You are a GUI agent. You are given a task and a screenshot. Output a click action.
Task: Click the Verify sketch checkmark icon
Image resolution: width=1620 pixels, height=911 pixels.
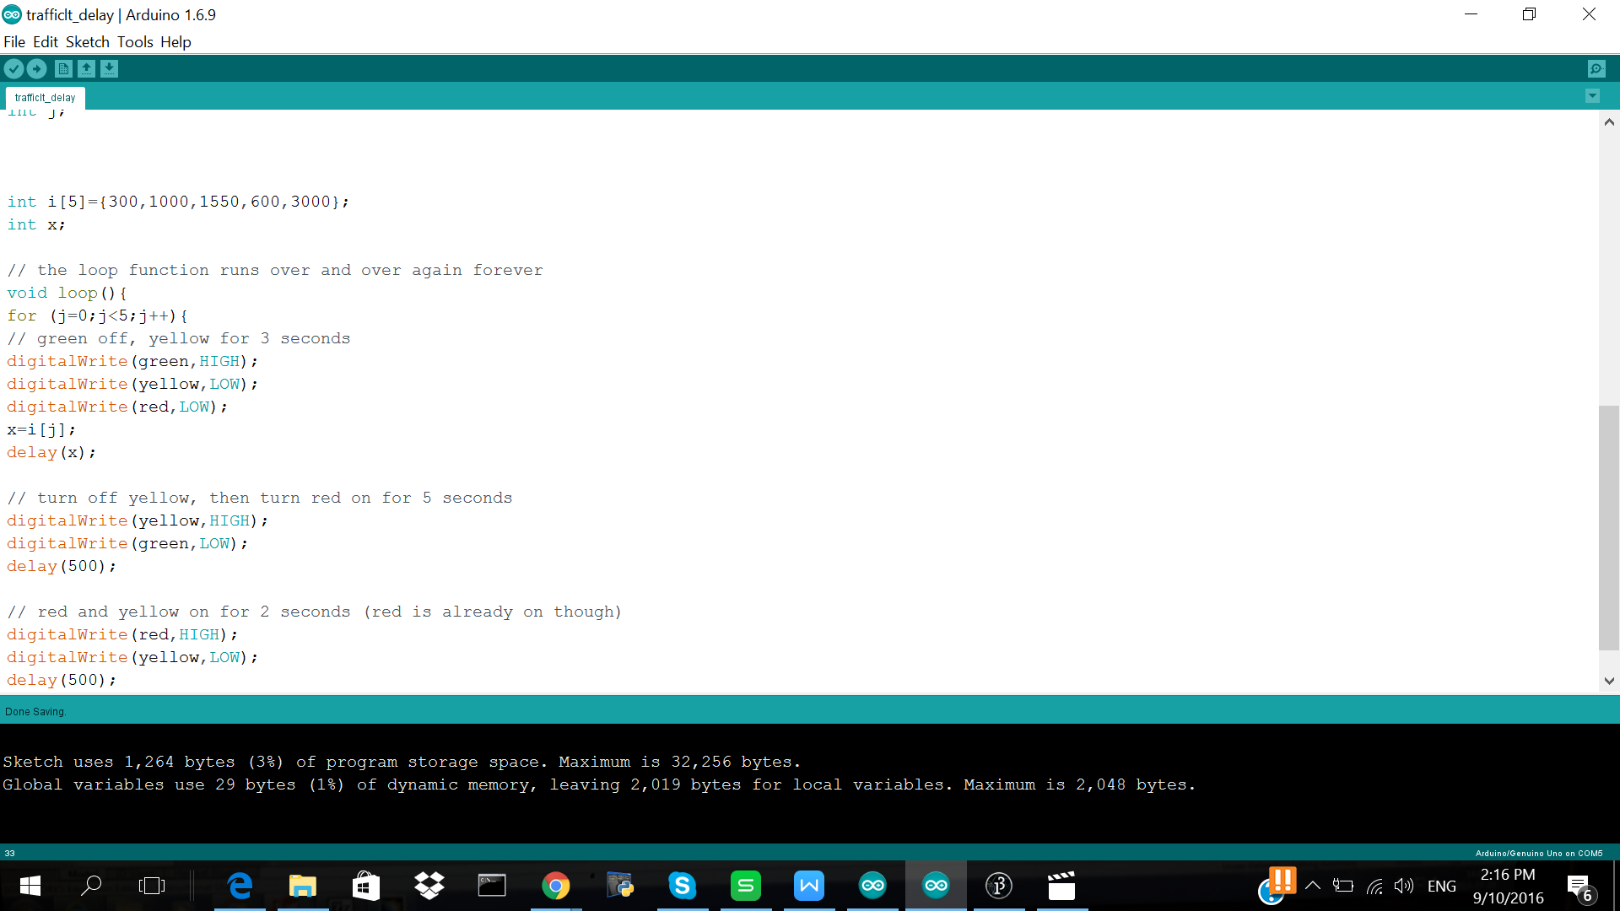(14, 69)
